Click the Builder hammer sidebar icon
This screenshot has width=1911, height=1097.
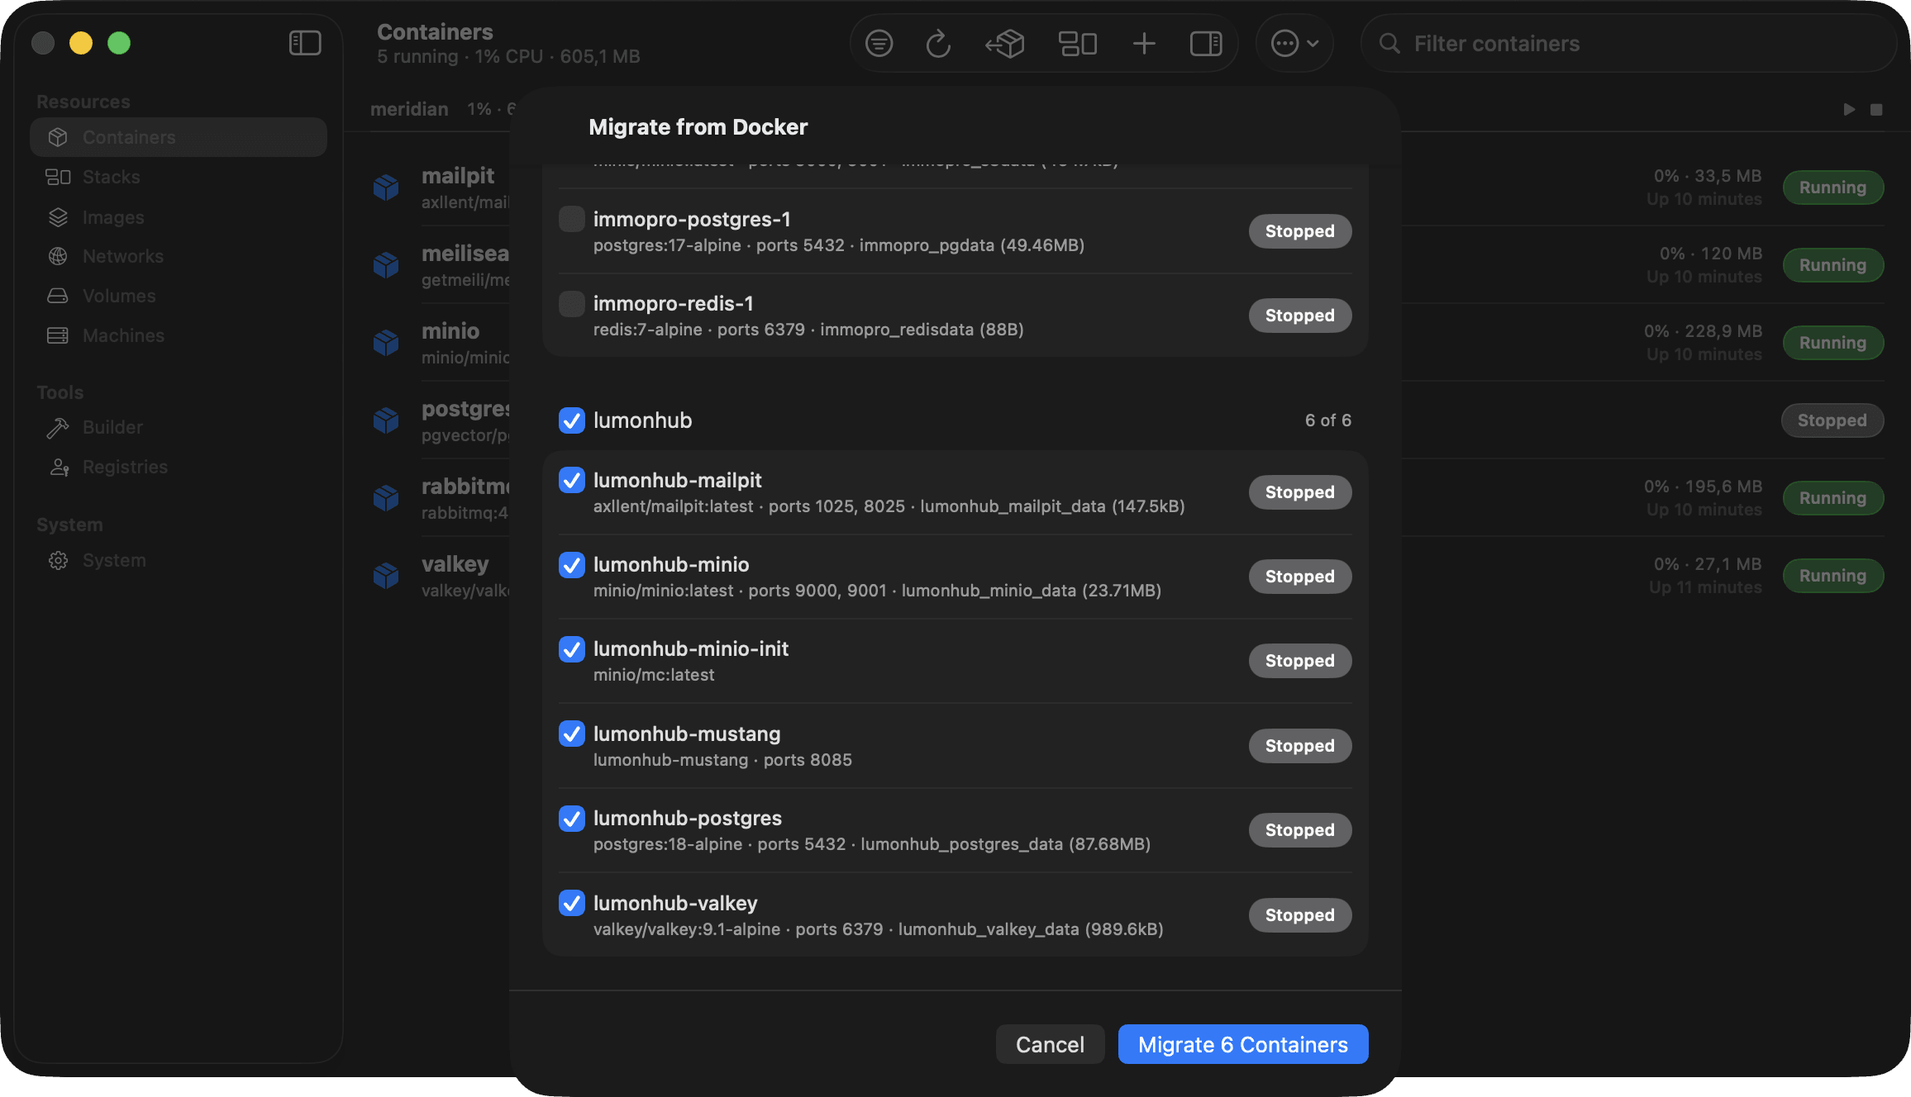[58, 427]
